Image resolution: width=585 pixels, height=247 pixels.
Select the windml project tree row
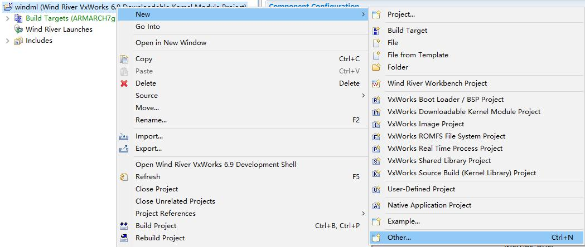coord(125,6)
